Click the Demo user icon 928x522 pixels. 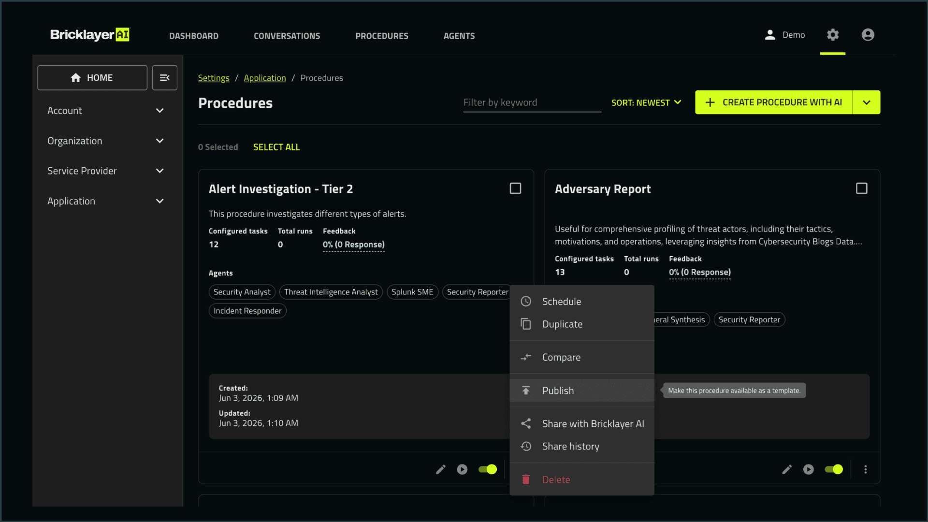[x=770, y=35]
